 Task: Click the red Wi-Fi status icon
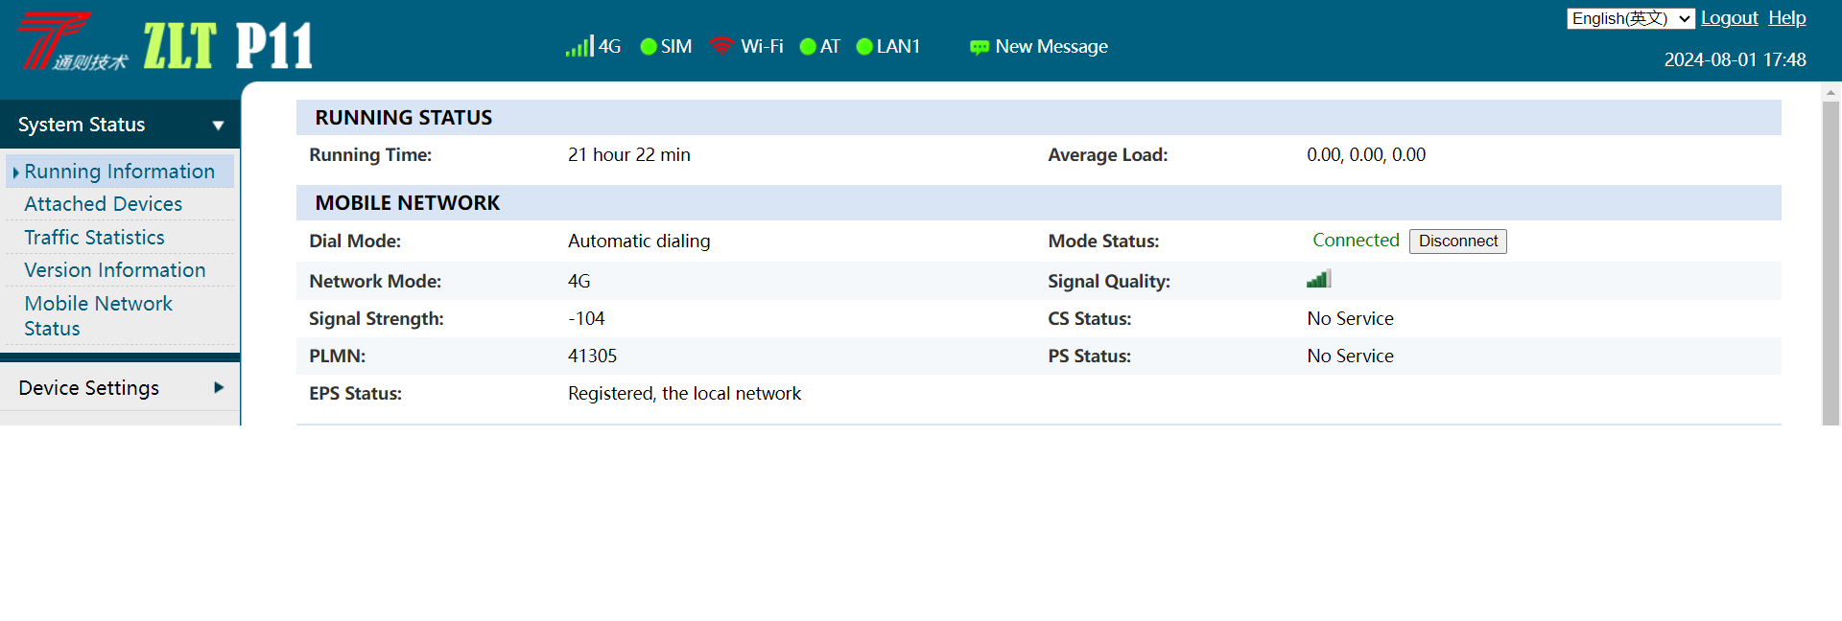click(721, 46)
